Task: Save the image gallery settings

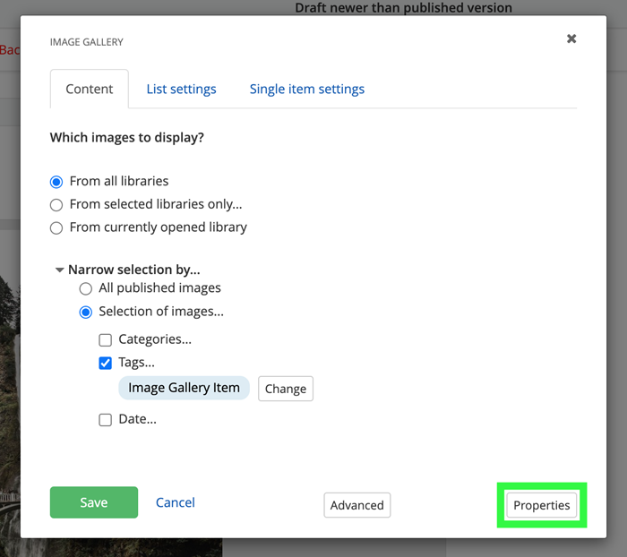Action: pyautogui.click(x=94, y=502)
